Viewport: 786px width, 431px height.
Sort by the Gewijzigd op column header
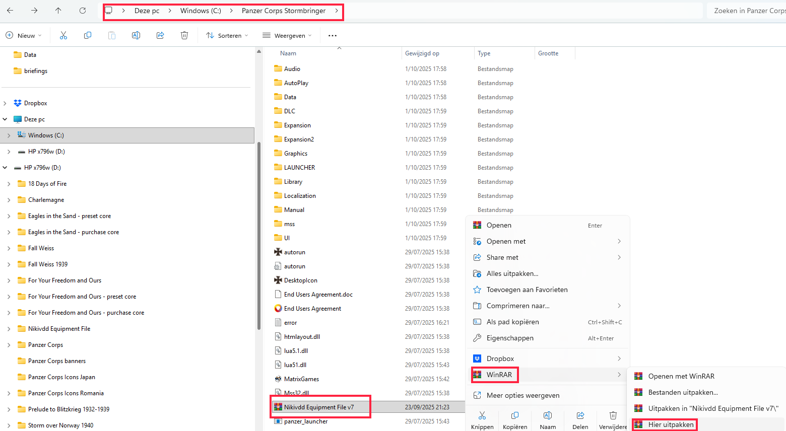(x=422, y=53)
